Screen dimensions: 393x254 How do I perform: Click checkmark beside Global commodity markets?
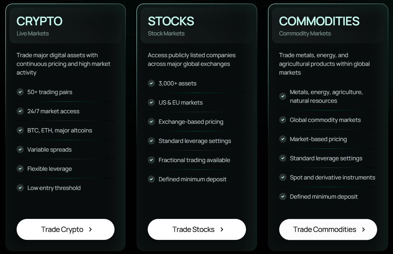(283, 120)
